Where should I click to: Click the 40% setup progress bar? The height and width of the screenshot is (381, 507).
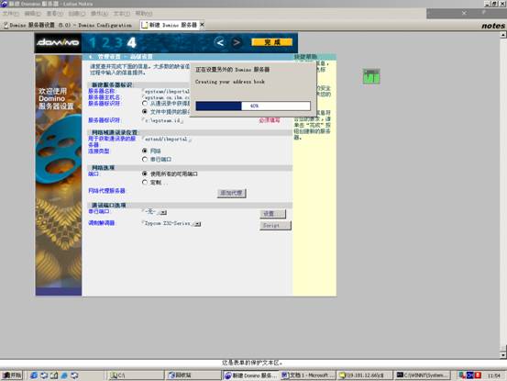253,106
